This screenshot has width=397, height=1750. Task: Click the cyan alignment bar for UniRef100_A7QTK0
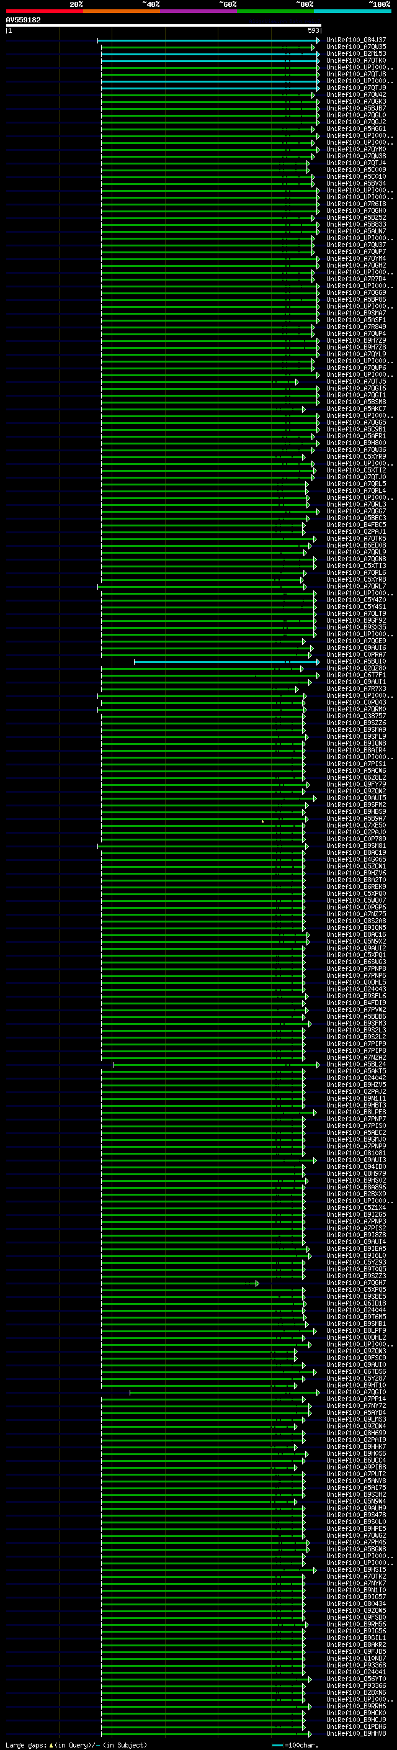pyautogui.click(x=210, y=61)
